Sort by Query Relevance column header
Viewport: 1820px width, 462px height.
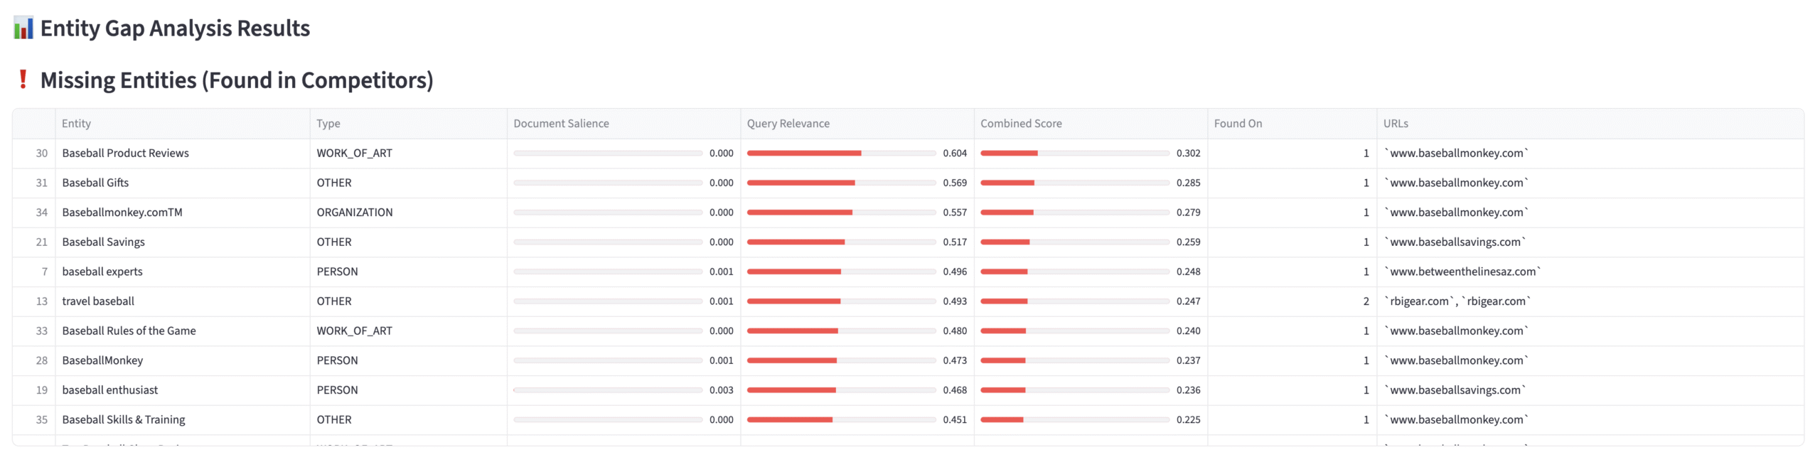(788, 124)
